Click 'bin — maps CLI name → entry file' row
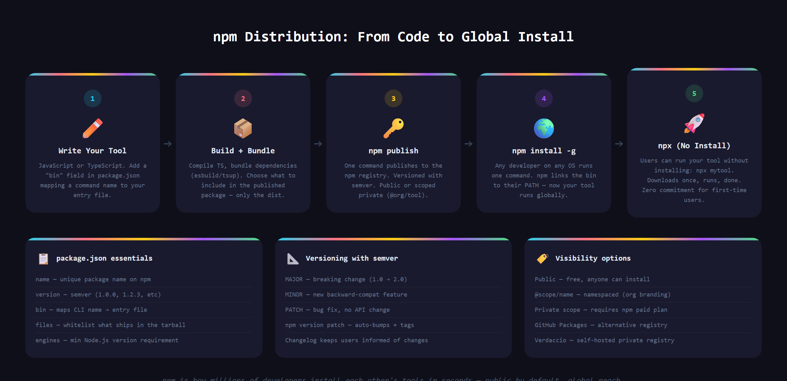Image resolution: width=787 pixels, height=381 pixels. point(144,310)
